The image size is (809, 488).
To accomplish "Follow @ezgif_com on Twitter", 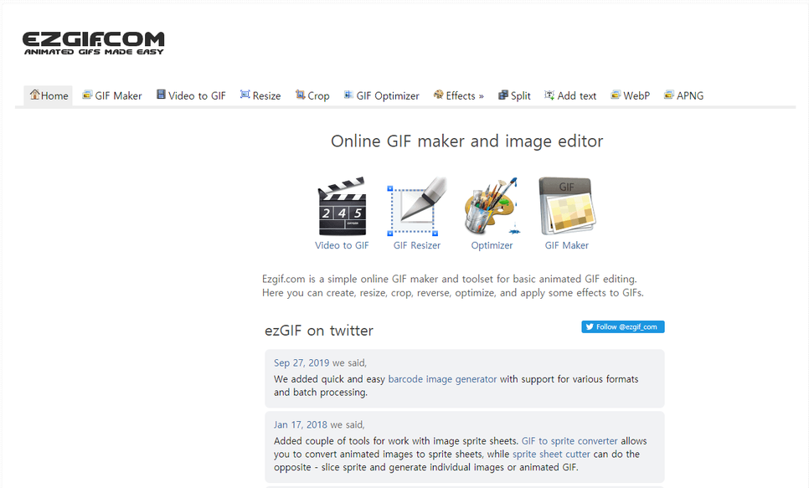I will pyautogui.click(x=623, y=326).
